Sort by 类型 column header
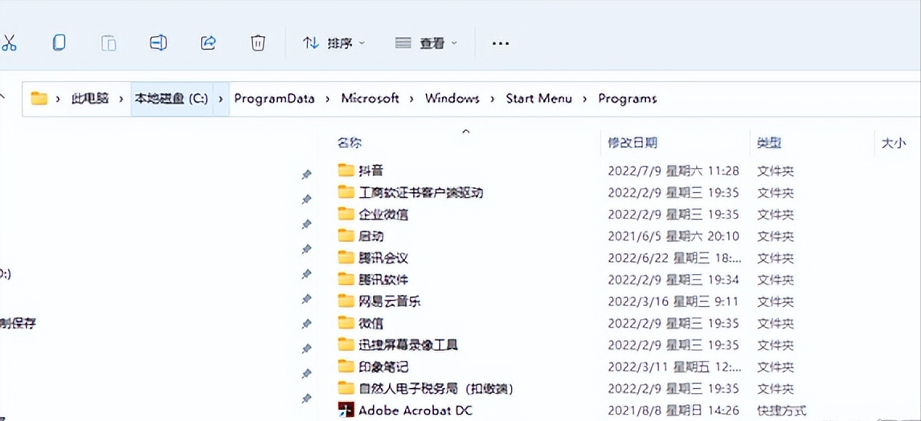This screenshot has width=921, height=421. [769, 143]
